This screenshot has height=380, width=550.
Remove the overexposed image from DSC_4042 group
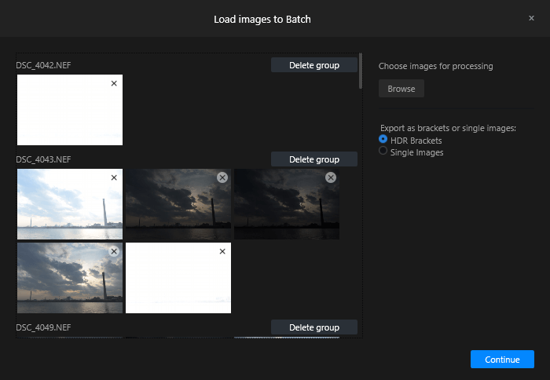(114, 83)
